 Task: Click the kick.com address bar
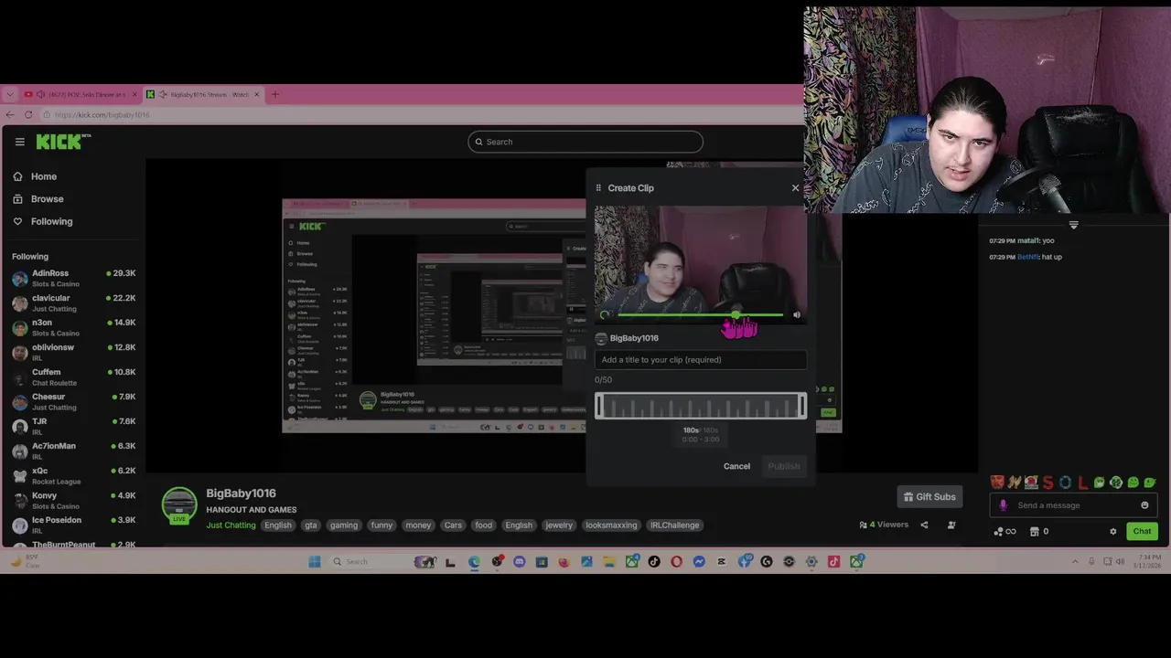tap(421, 114)
